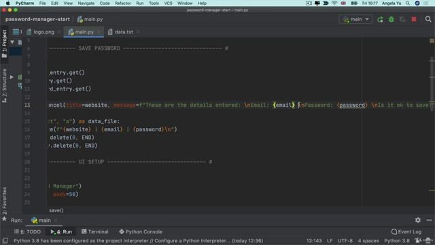The height and width of the screenshot is (245, 435).
Task: Open the Refactor menu
Action: coord(123,3)
